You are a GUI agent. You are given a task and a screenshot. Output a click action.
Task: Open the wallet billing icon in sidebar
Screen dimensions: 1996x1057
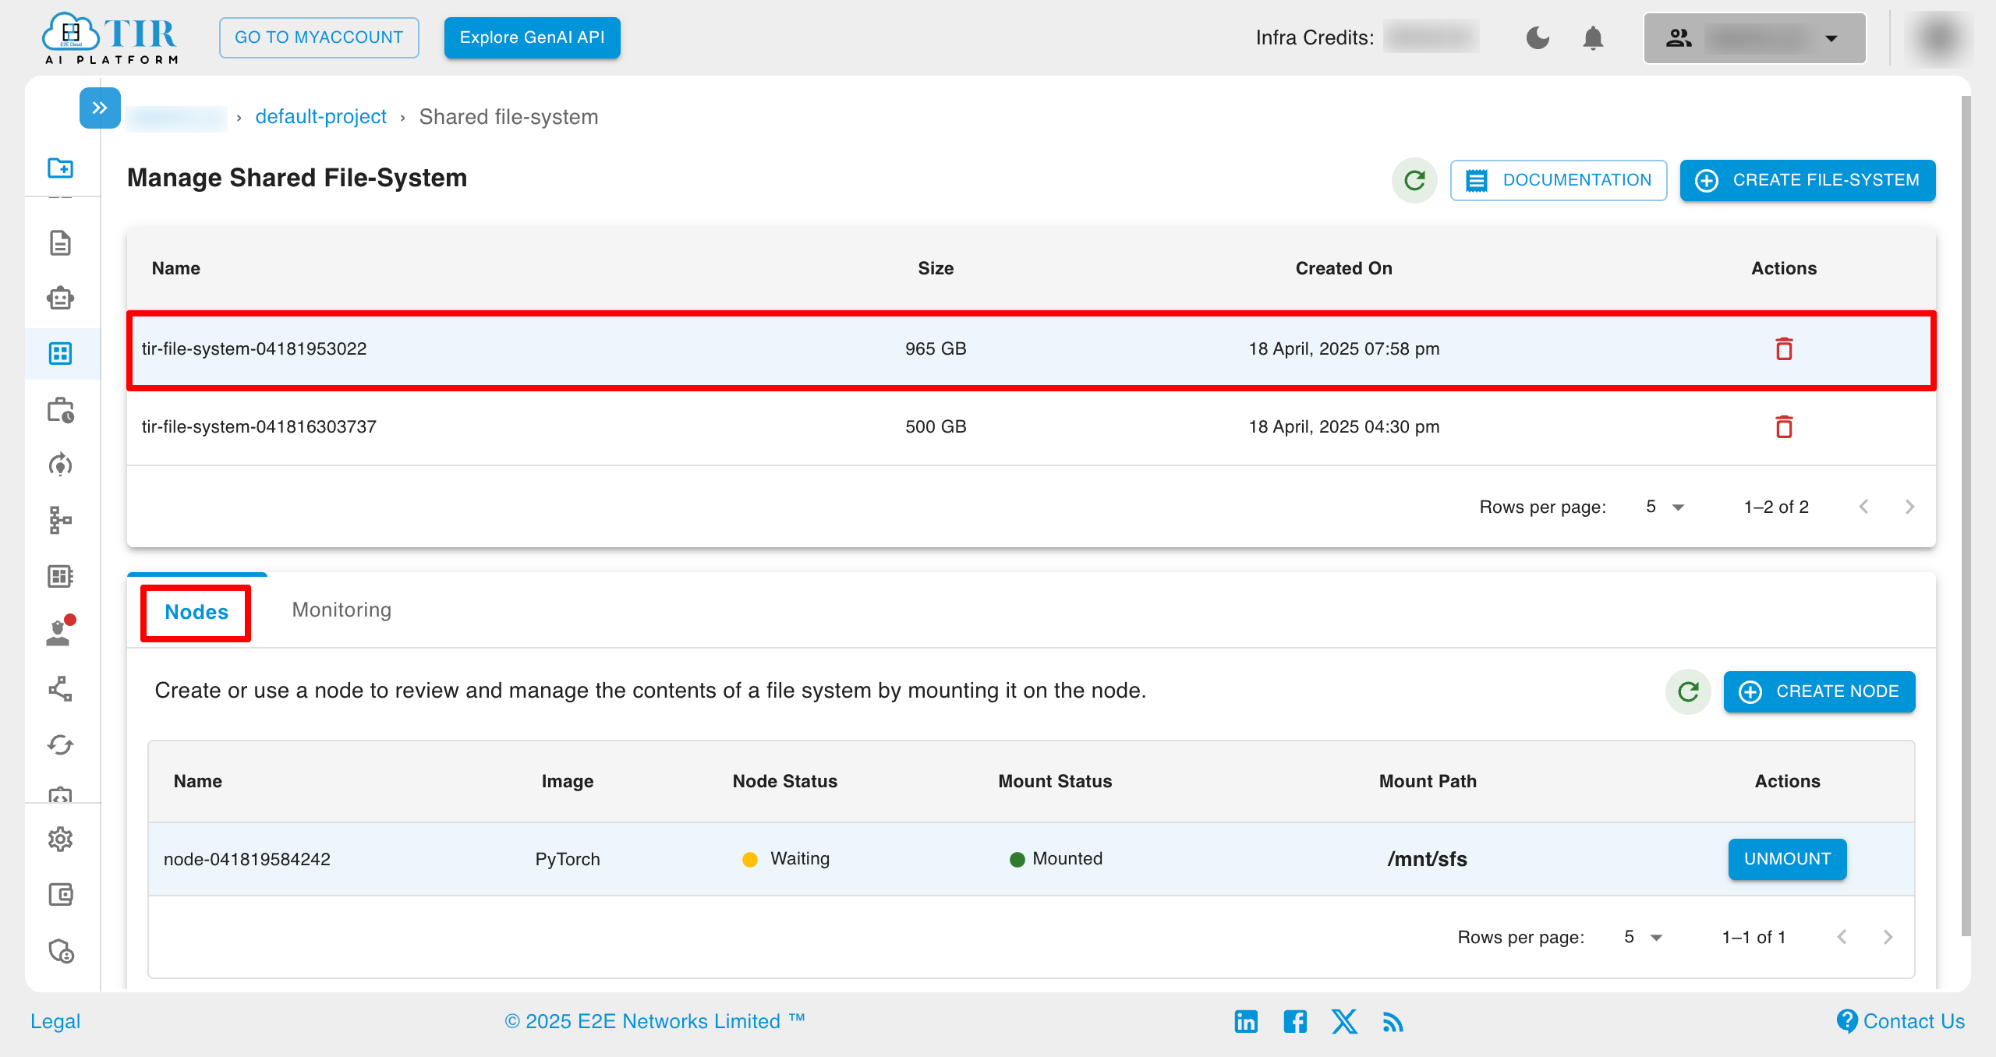pos(60,894)
